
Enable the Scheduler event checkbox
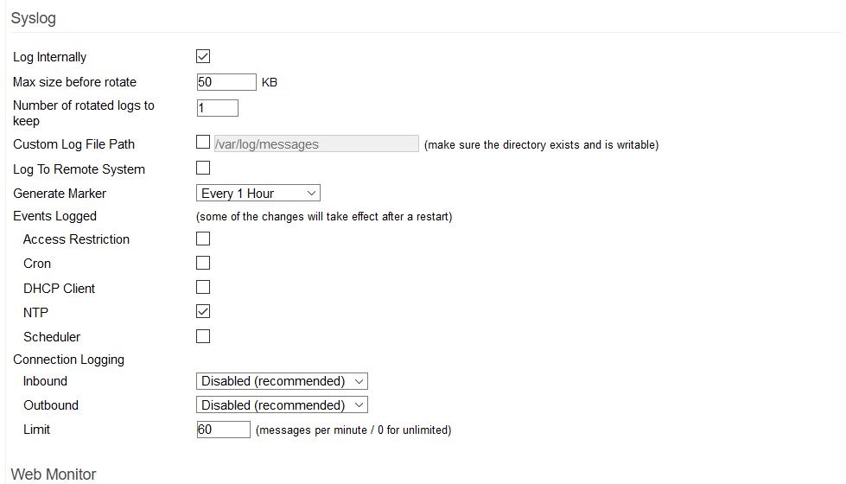click(203, 336)
